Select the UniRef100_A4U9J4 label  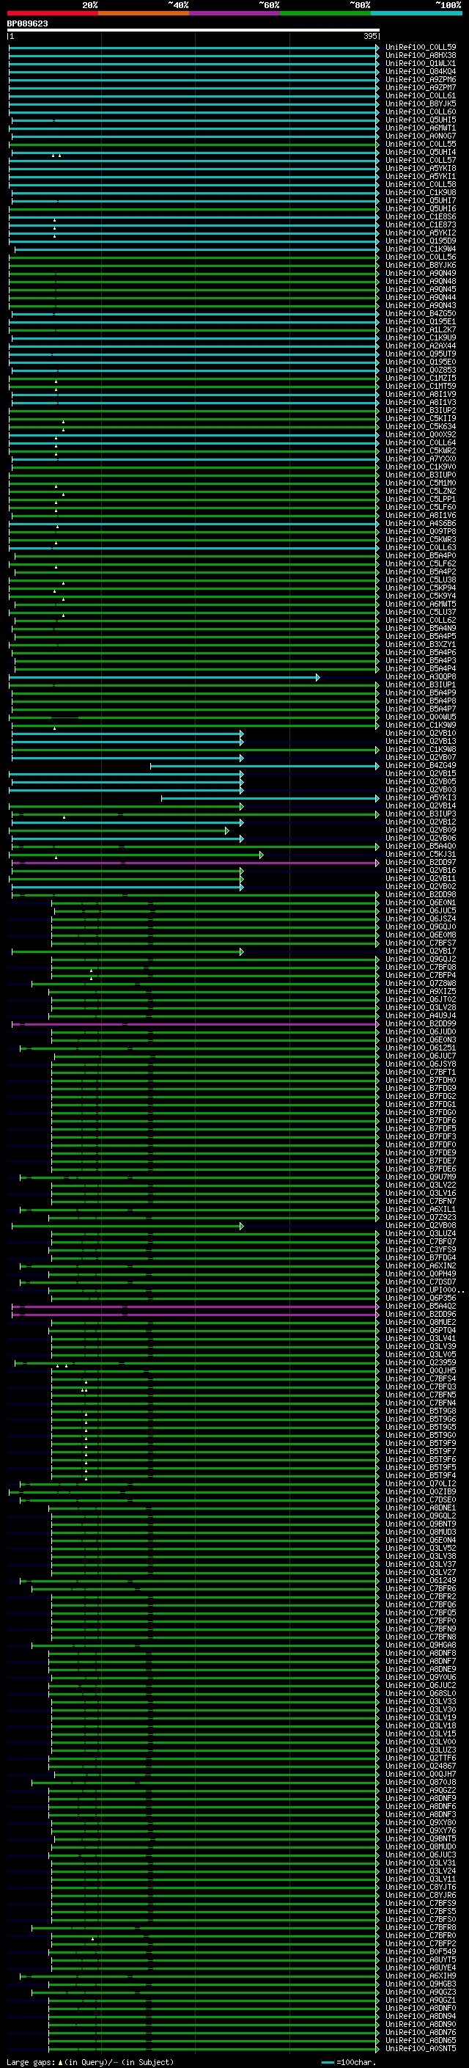point(421,1016)
